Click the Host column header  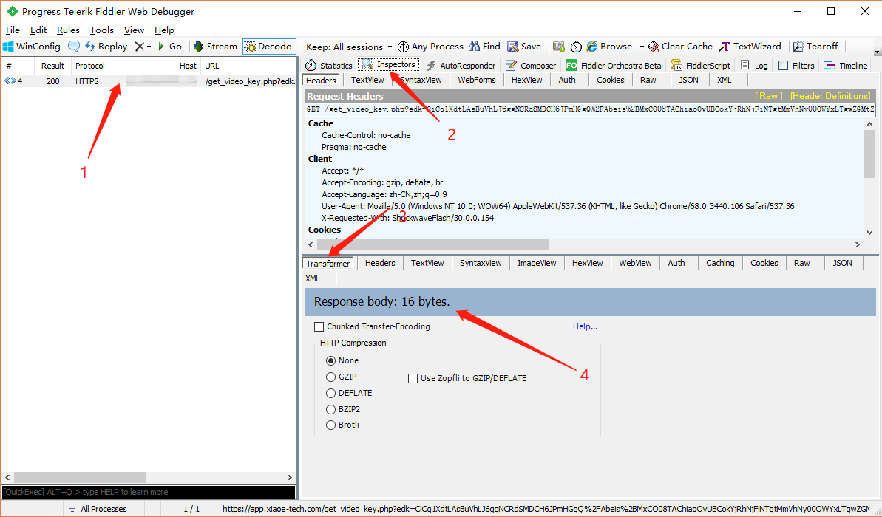[157, 66]
